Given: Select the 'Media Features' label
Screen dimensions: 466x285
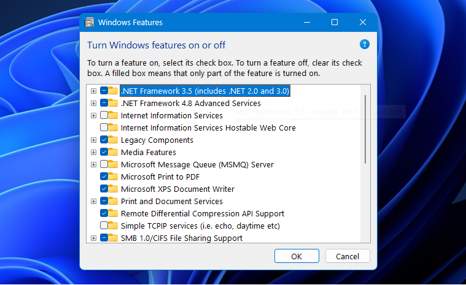Looking at the screenshot, I should 149,152.
